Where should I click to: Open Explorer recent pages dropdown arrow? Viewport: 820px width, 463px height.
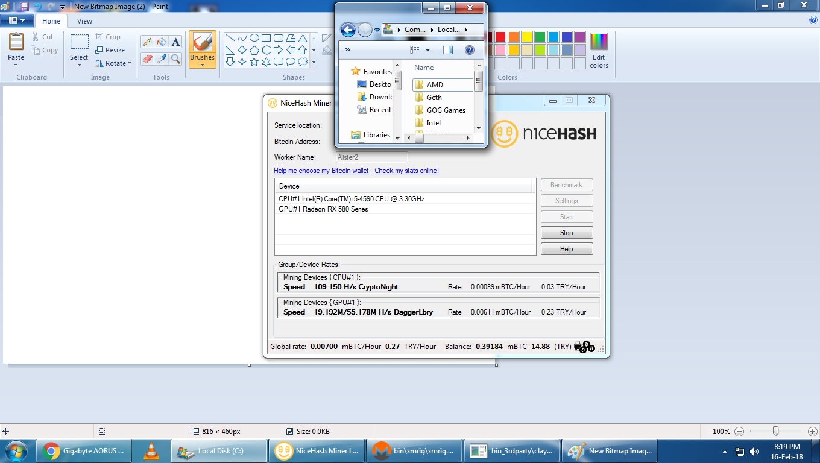click(x=377, y=30)
